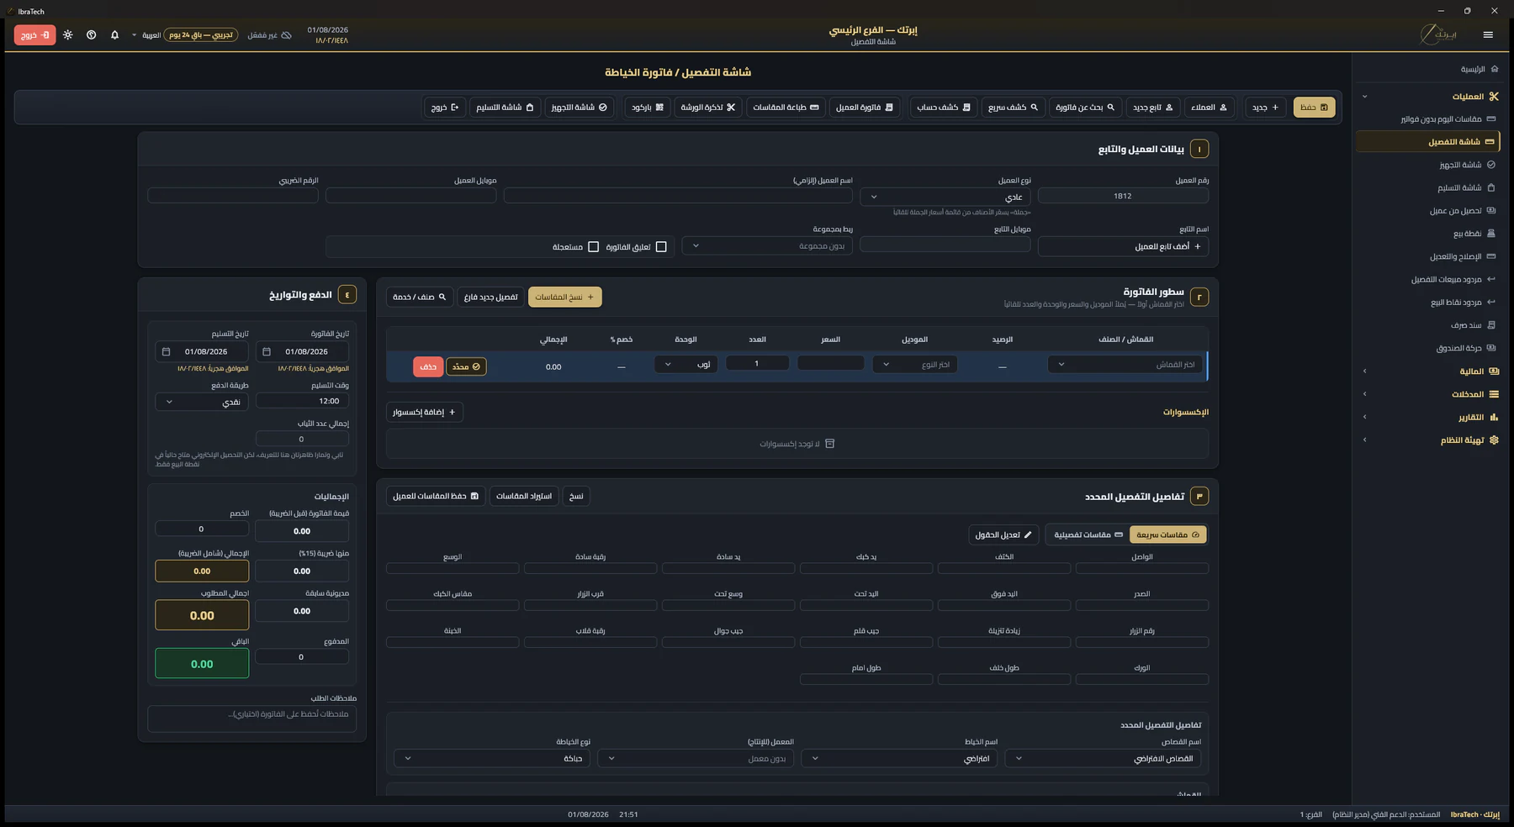Click the return-arrow icon beside مردود مبيعات التفصيل
1514x827 pixels.
click(x=1491, y=279)
